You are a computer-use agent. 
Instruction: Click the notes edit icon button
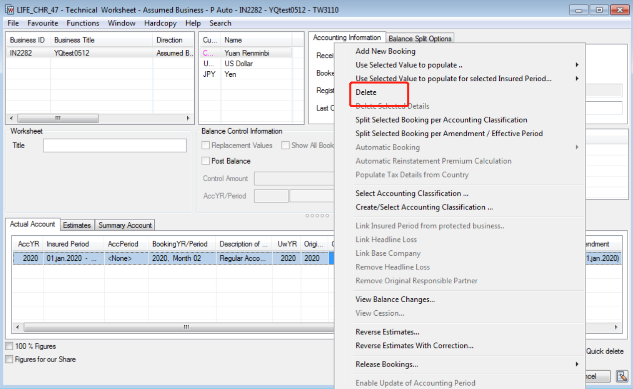tap(622, 376)
